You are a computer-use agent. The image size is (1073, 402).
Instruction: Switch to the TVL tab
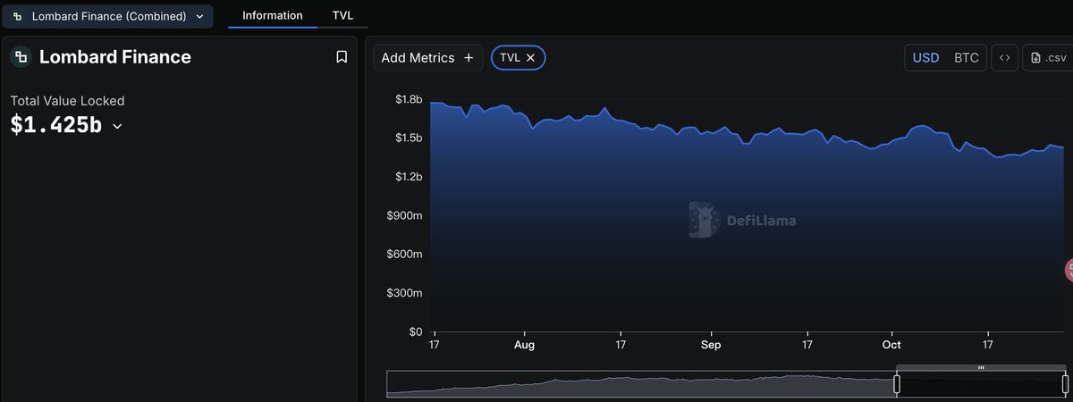pos(342,16)
